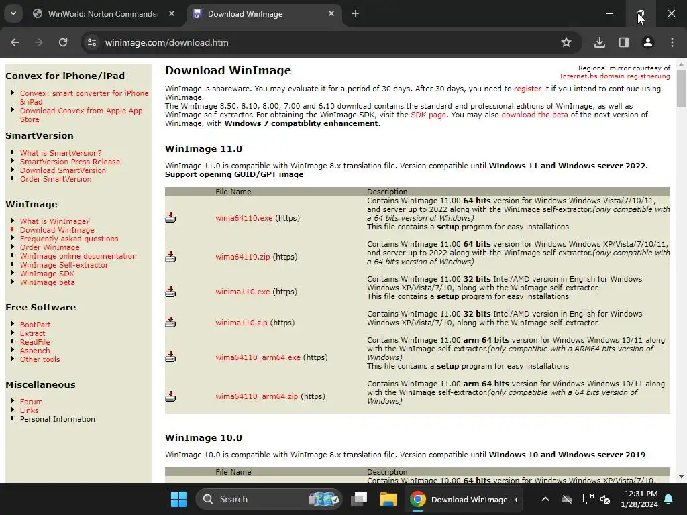687x515 pixels.
Task: Select the Download WinImage browser tab
Action: [264, 13]
